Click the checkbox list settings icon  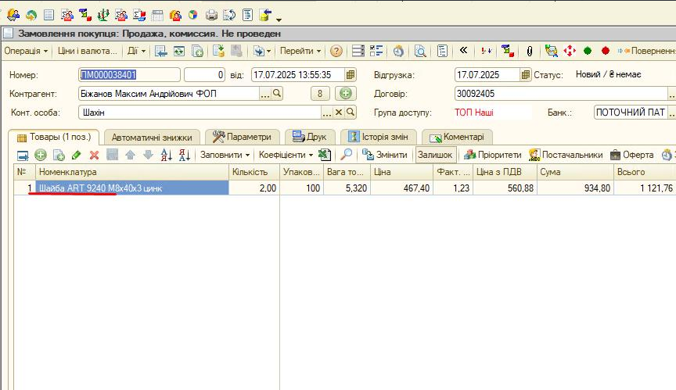coord(376,52)
